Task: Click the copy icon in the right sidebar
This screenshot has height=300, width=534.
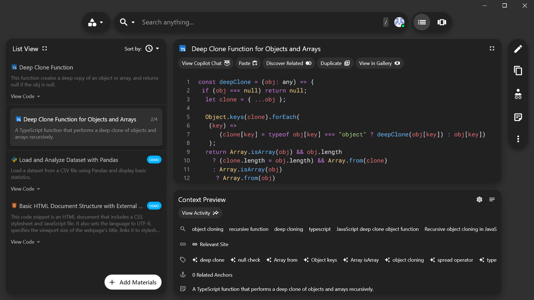Action: point(518,71)
